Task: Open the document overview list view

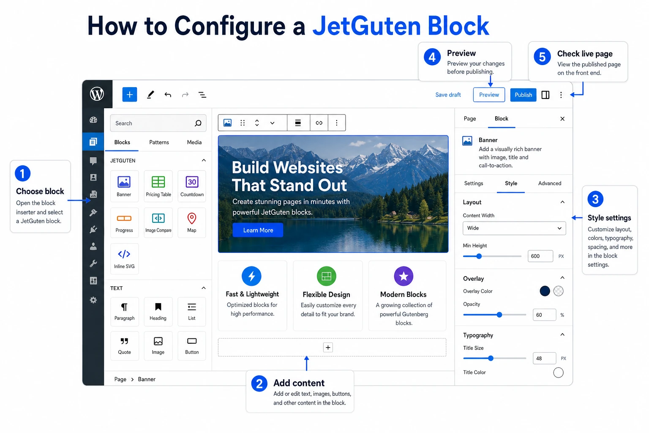Action: pyautogui.click(x=202, y=95)
